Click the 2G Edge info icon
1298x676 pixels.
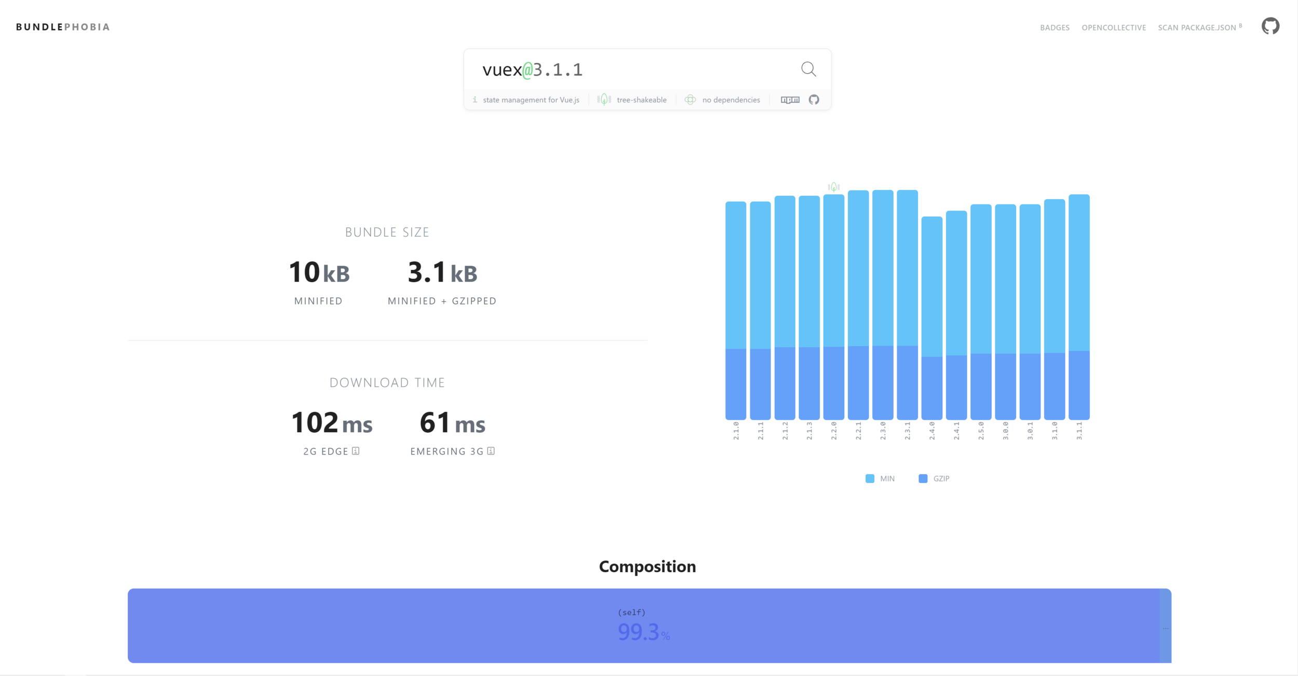coord(356,451)
